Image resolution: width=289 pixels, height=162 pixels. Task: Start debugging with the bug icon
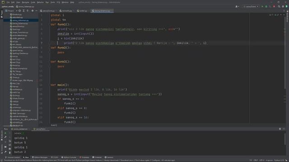[266, 6]
